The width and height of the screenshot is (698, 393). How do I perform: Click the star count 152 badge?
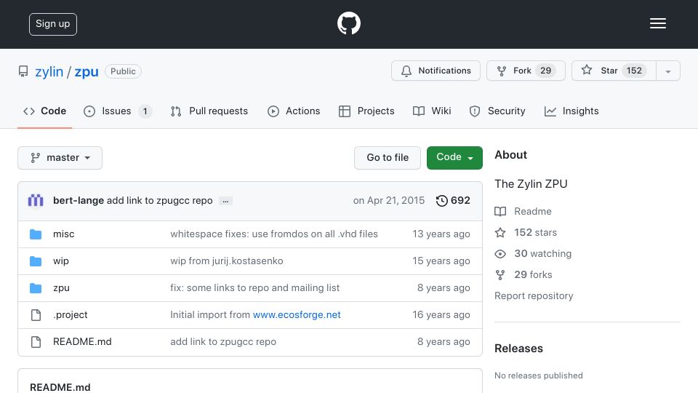click(x=634, y=71)
